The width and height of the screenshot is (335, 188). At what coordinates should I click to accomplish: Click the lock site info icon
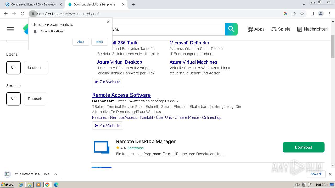click(33, 14)
